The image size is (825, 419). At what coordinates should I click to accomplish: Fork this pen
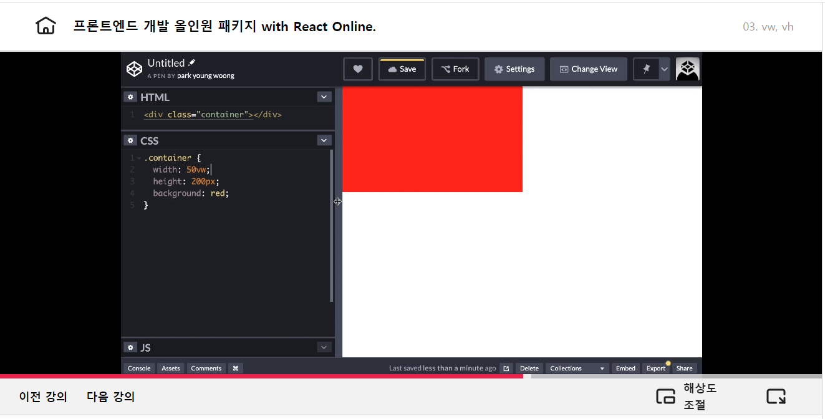click(455, 69)
